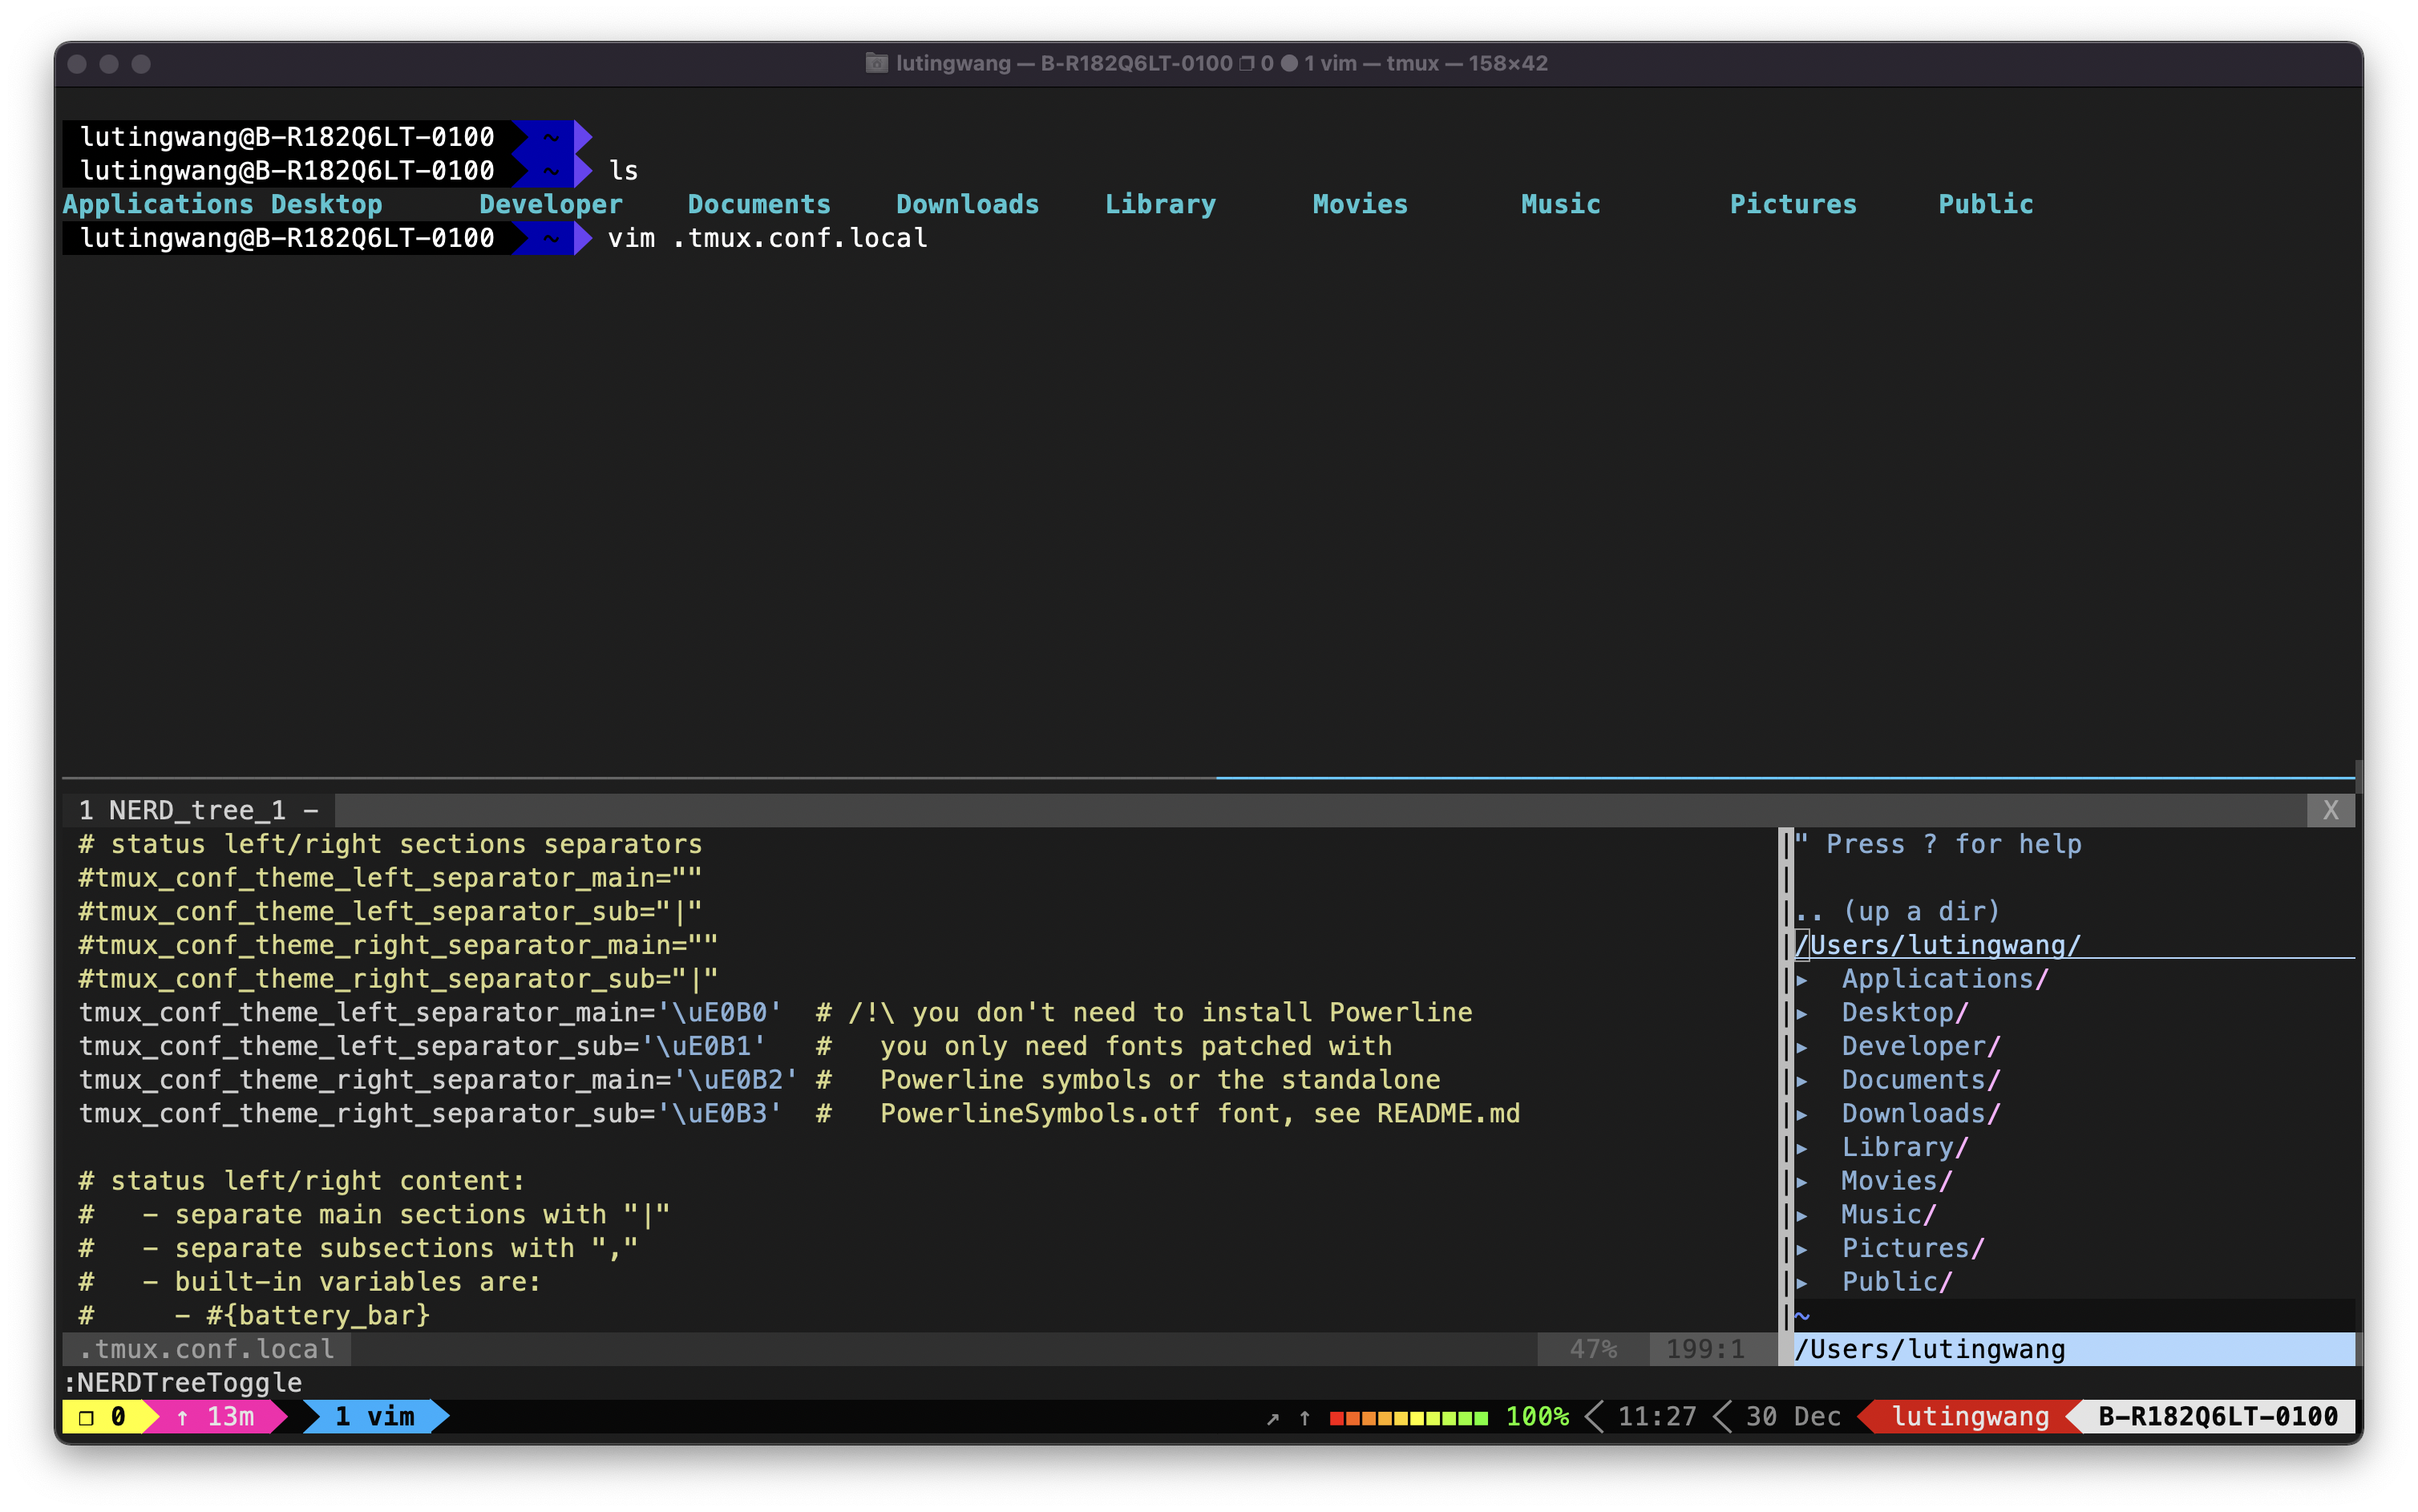Select the 1 vim tmux window tab

pyautogui.click(x=374, y=1416)
